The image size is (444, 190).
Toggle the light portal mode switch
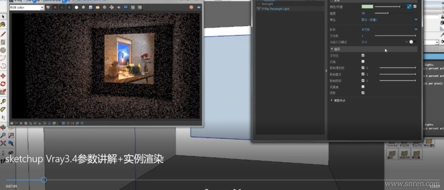[412, 42]
